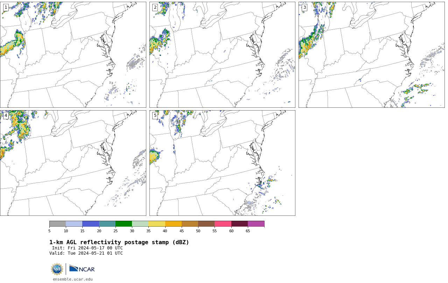Click the light lavender 10-15 dBZ swatch
Image resolution: width=448 pixels, height=283 pixels.
(x=74, y=224)
